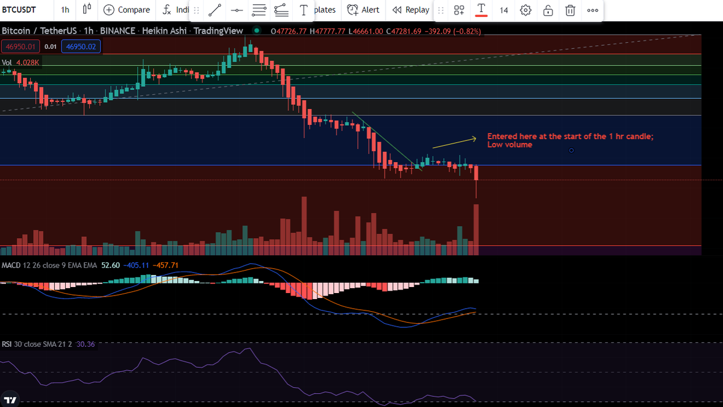The image size is (723, 407).
Task: Change the text color with red underline
Action: [481, 10]
